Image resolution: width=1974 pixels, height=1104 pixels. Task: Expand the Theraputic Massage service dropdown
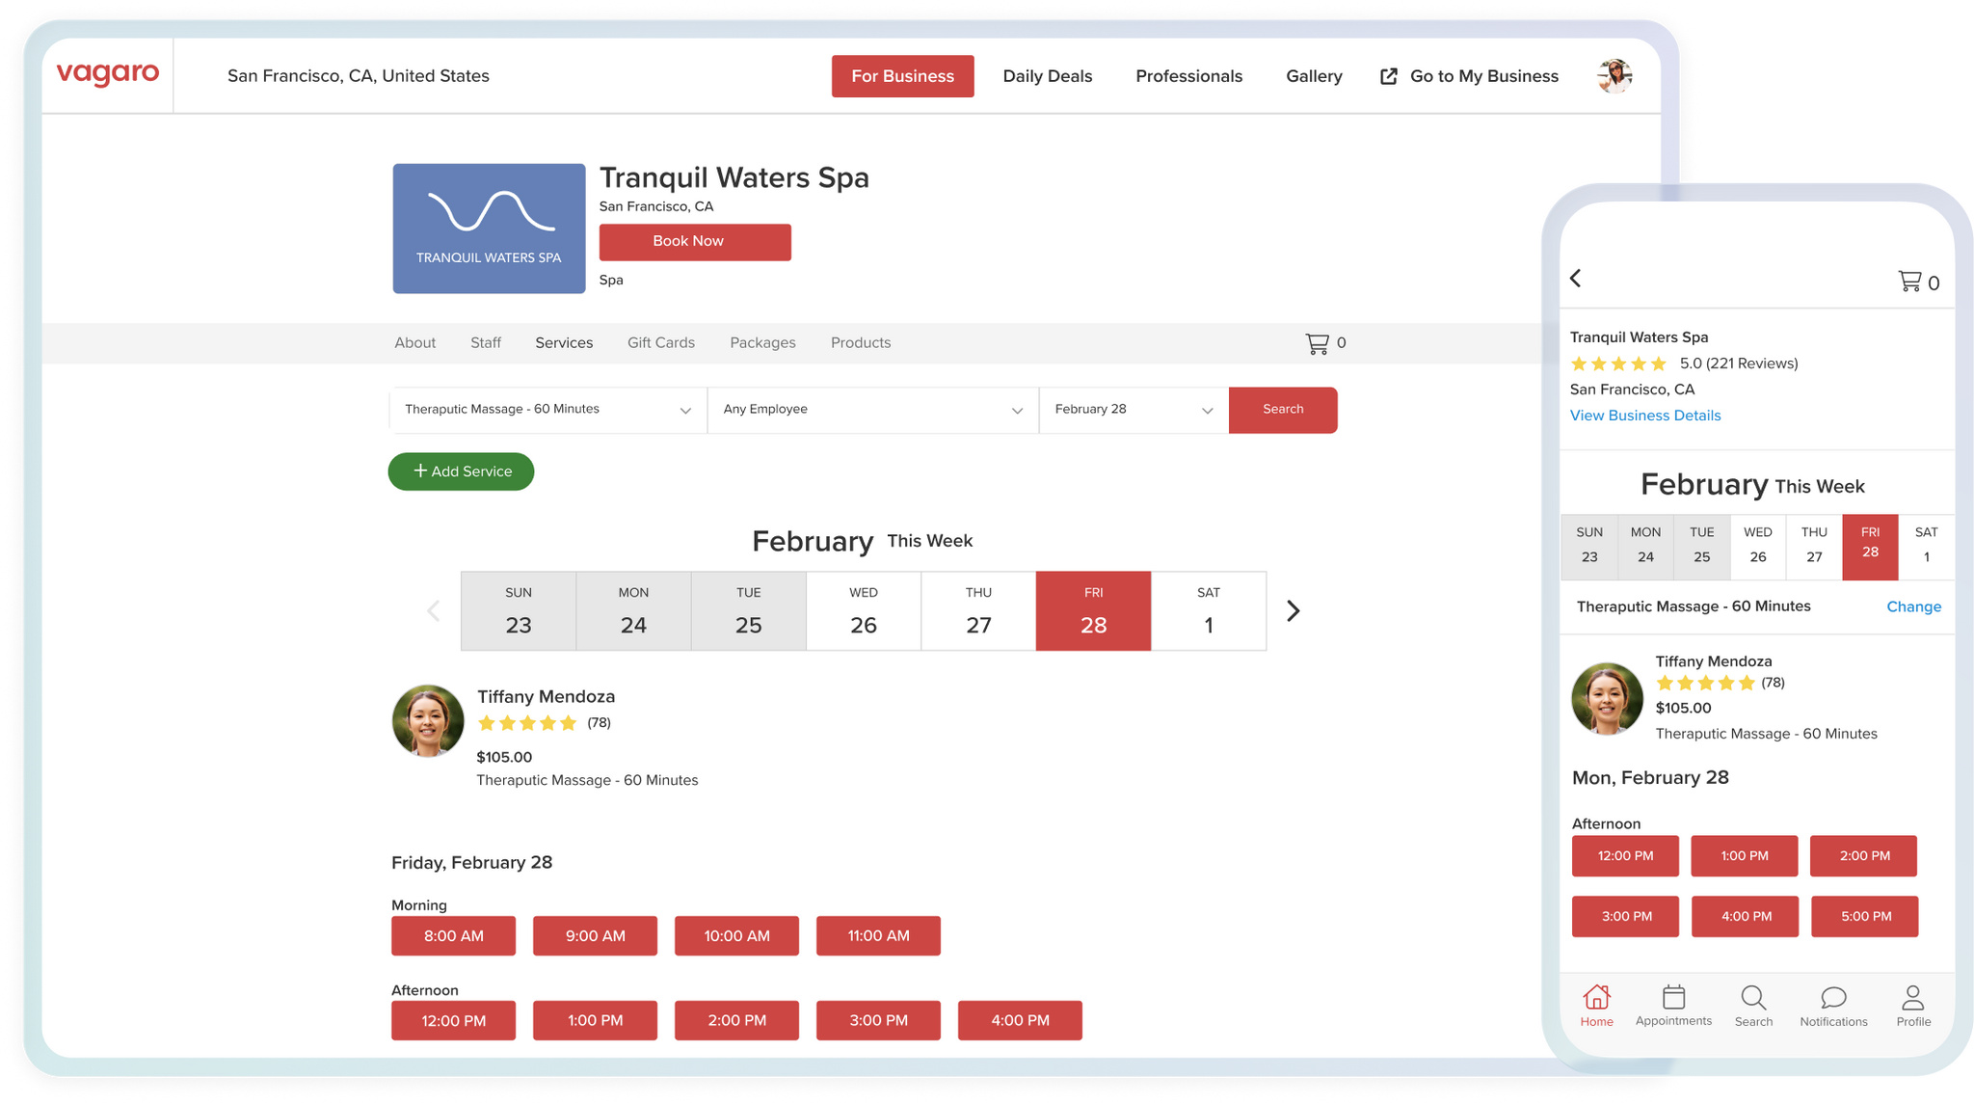548,410
